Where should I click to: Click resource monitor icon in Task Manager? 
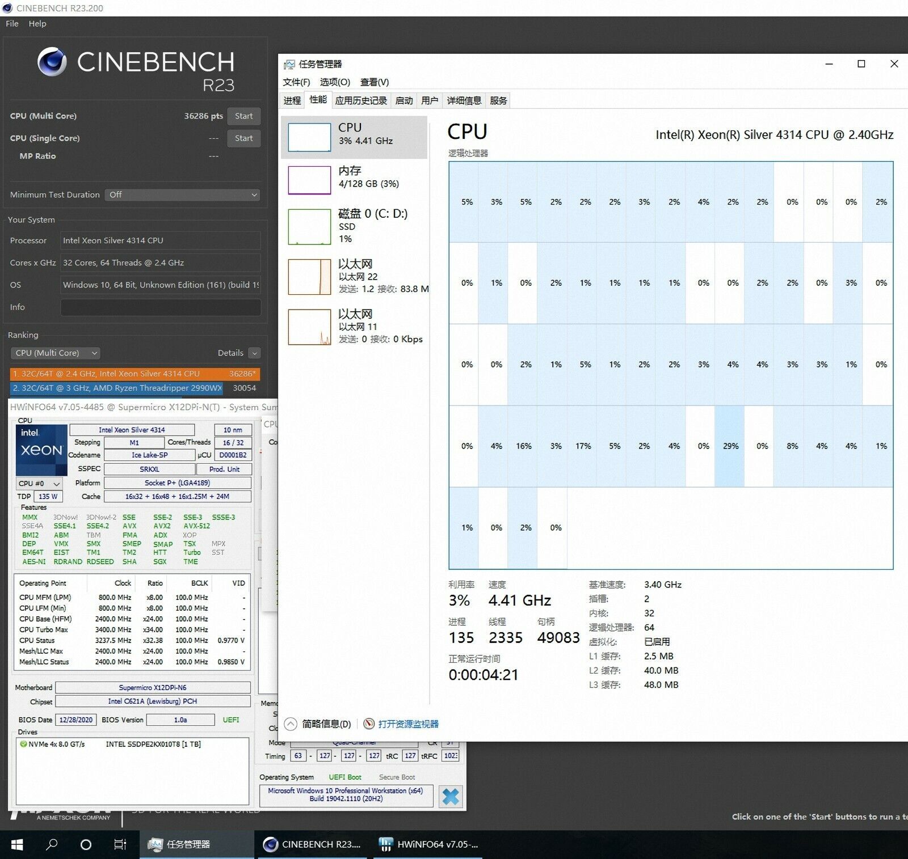pos(369,724)
